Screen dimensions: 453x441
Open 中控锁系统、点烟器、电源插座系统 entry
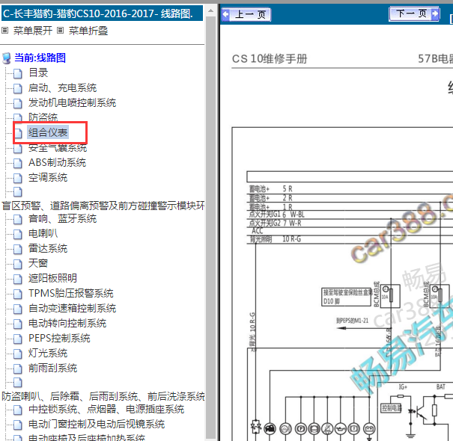click(x=106, y=409)
